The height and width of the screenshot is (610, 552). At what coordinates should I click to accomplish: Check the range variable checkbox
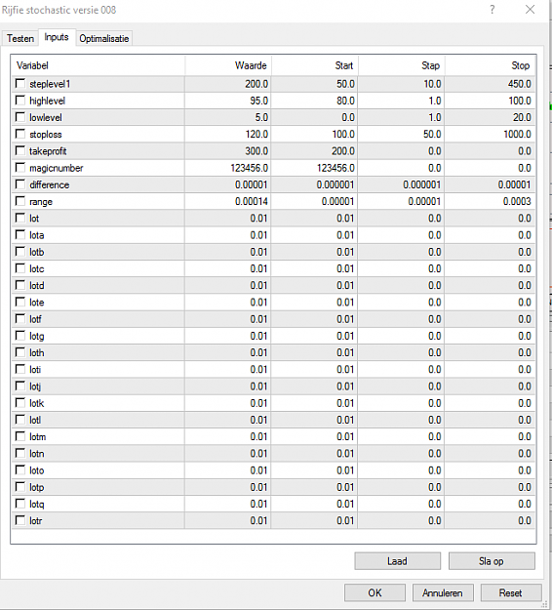pyautogui.click(x=20, y=201)
